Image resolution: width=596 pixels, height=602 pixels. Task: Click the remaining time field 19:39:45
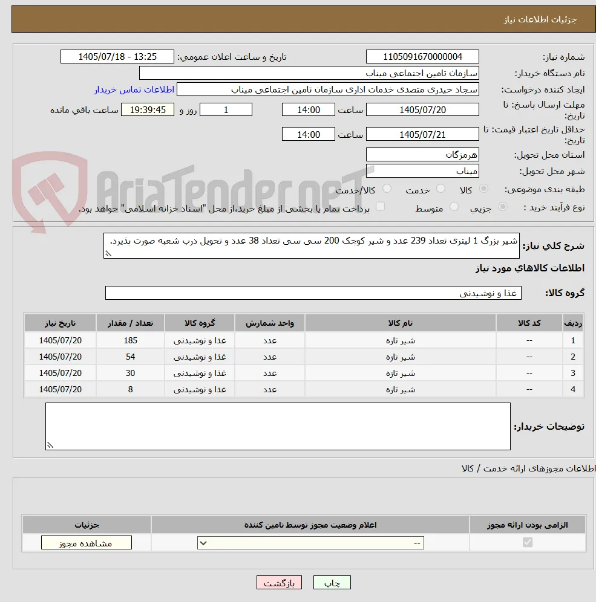(148, 109)
